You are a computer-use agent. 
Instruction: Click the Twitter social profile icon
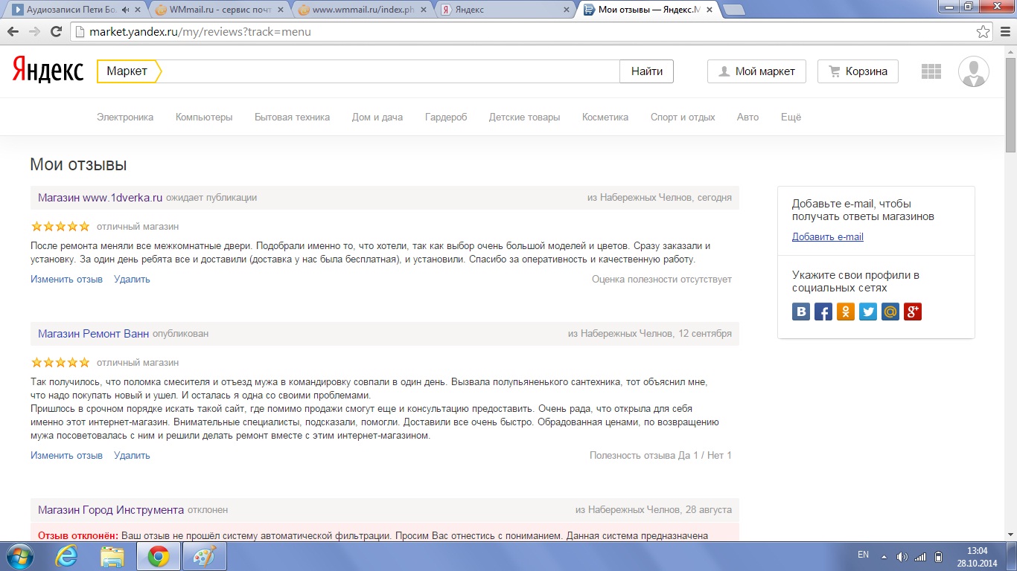tap(868, 312)
